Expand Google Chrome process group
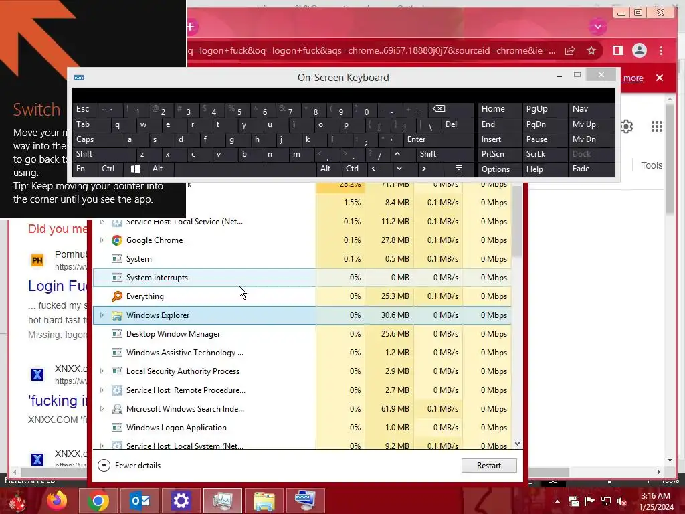The image size is (685, 514). pos(102,240)
